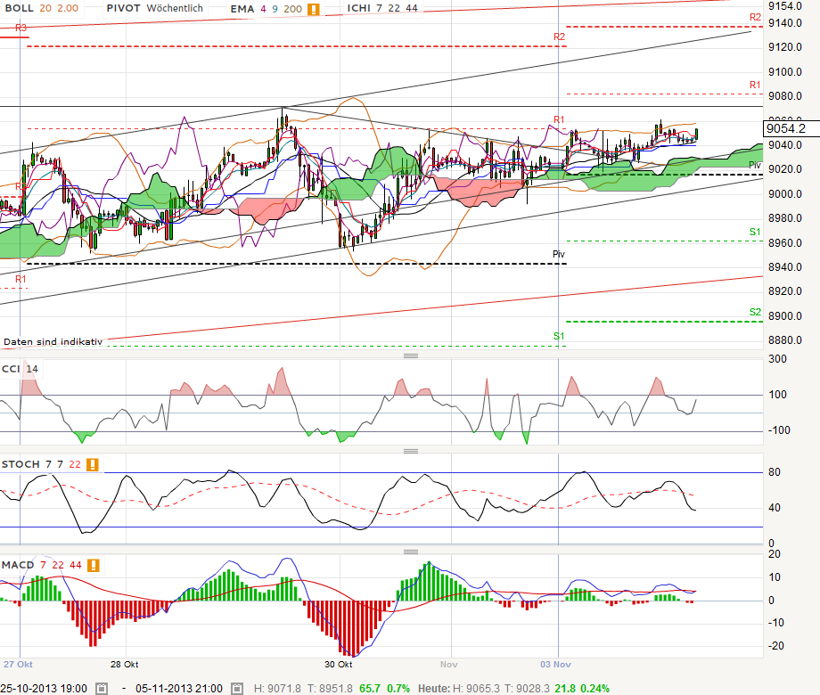The width and height of the screenshot is (820, 695).
Task: Grab the divider handle above MACD panel
Action: (411, 552)
